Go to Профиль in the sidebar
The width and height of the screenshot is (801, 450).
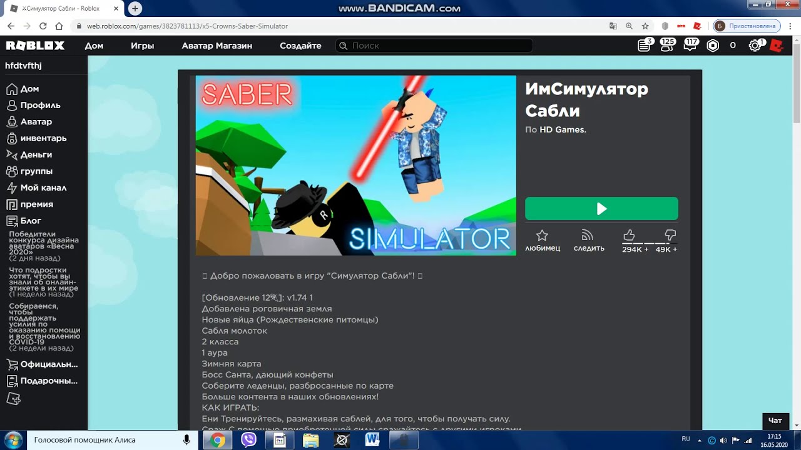[x=40, y=105]
